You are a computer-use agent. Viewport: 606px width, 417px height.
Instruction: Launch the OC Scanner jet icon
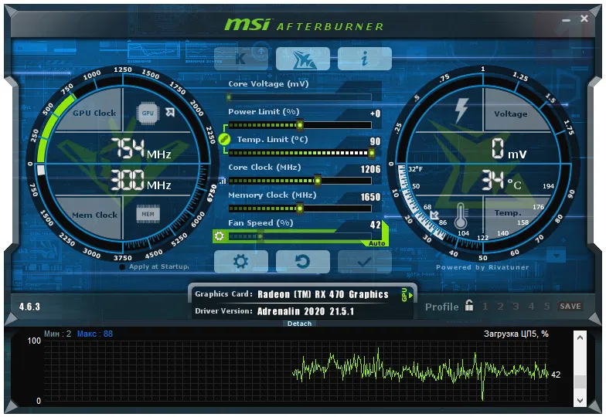pyautogui.click(x=303, y=59)
